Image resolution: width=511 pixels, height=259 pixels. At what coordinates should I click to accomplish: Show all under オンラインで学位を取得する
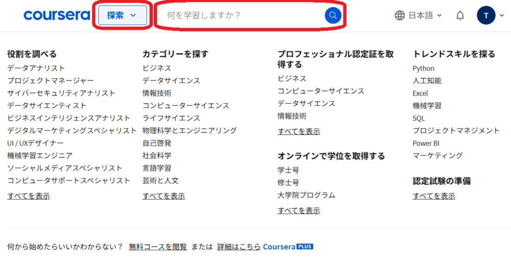[x=299, y=210]
